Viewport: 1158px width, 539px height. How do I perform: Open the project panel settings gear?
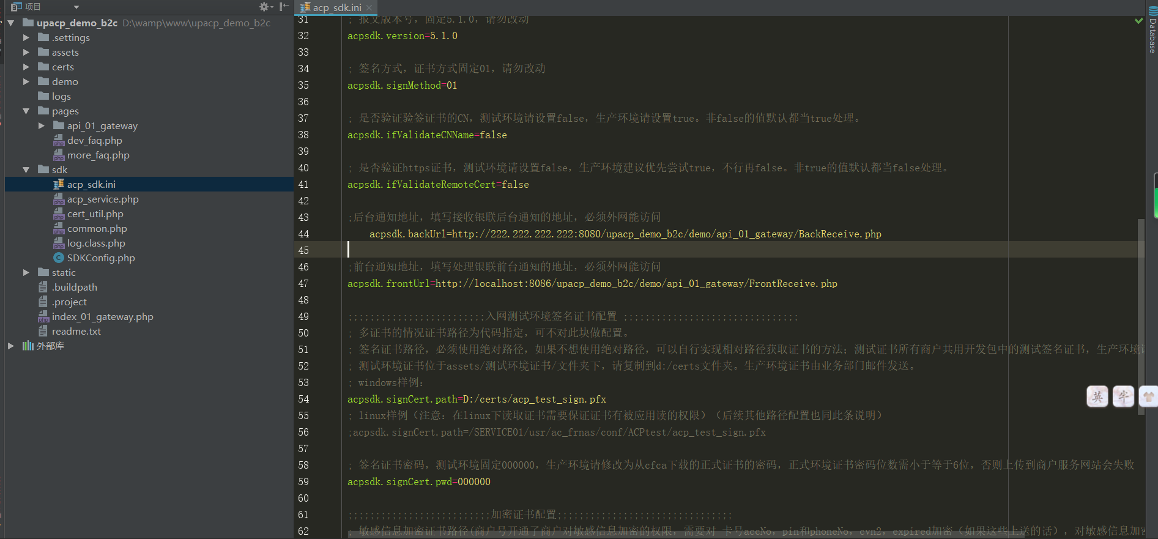[x=265, y=7]
